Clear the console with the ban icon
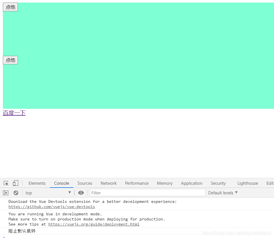This screenshot has height=238, width=274. click(16, 193)
